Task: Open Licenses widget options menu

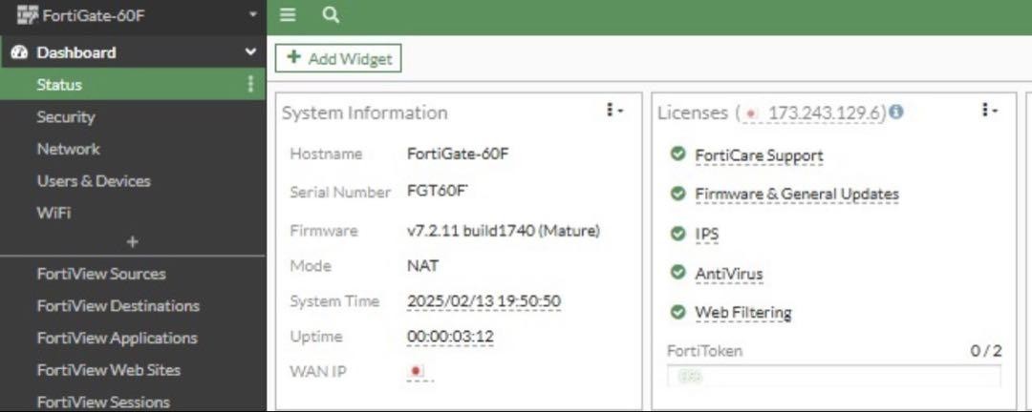Action: (x=989, y=111)
